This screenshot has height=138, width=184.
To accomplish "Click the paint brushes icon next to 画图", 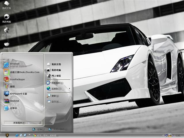I will (6, 86).
